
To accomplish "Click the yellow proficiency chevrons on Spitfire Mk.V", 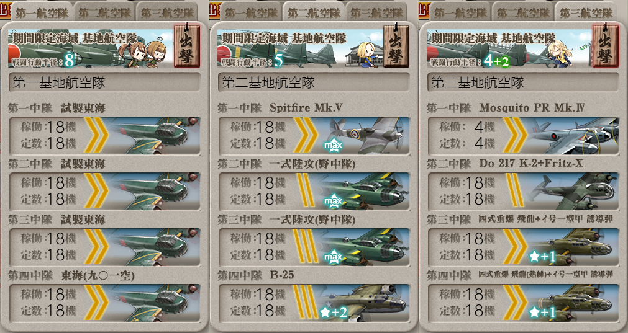I will point(306,135).
